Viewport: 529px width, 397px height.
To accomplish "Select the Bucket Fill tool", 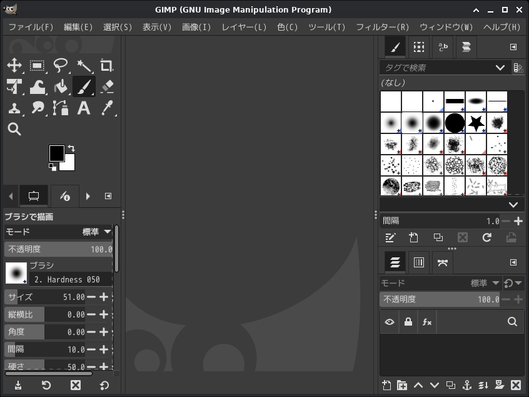I will coord(61,86).
